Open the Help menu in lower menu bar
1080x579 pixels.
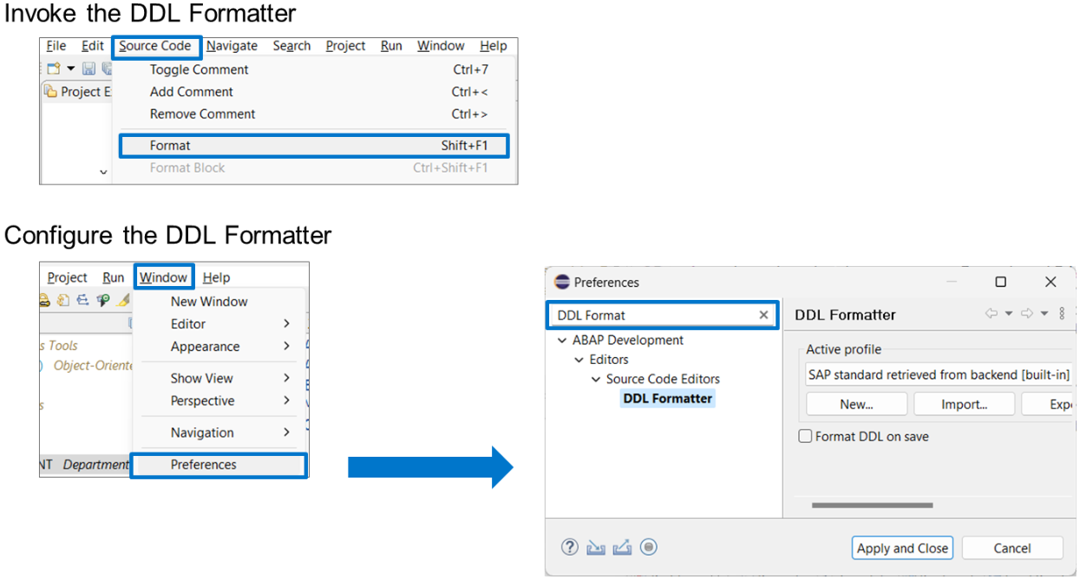click(216, 277)
